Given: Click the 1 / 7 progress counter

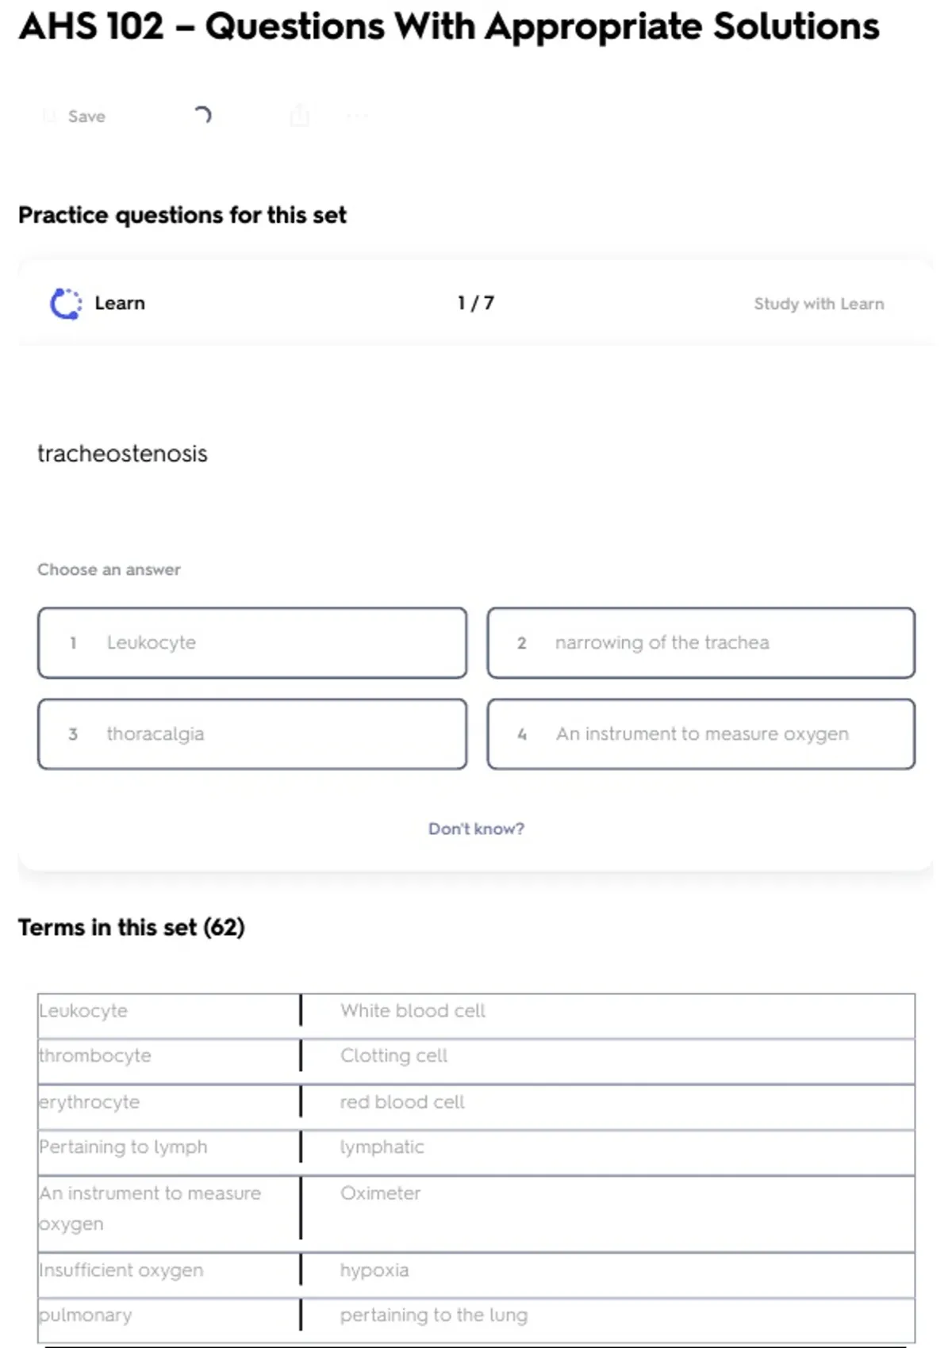Looking at the screenshot, I should (x=476, y=304).
